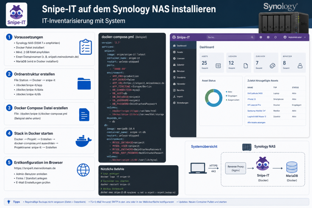Click the Einstellungen gear icon in the sidebar
Image resolution: width=312 pixels, height=208 pixels.
coord(174,103)
